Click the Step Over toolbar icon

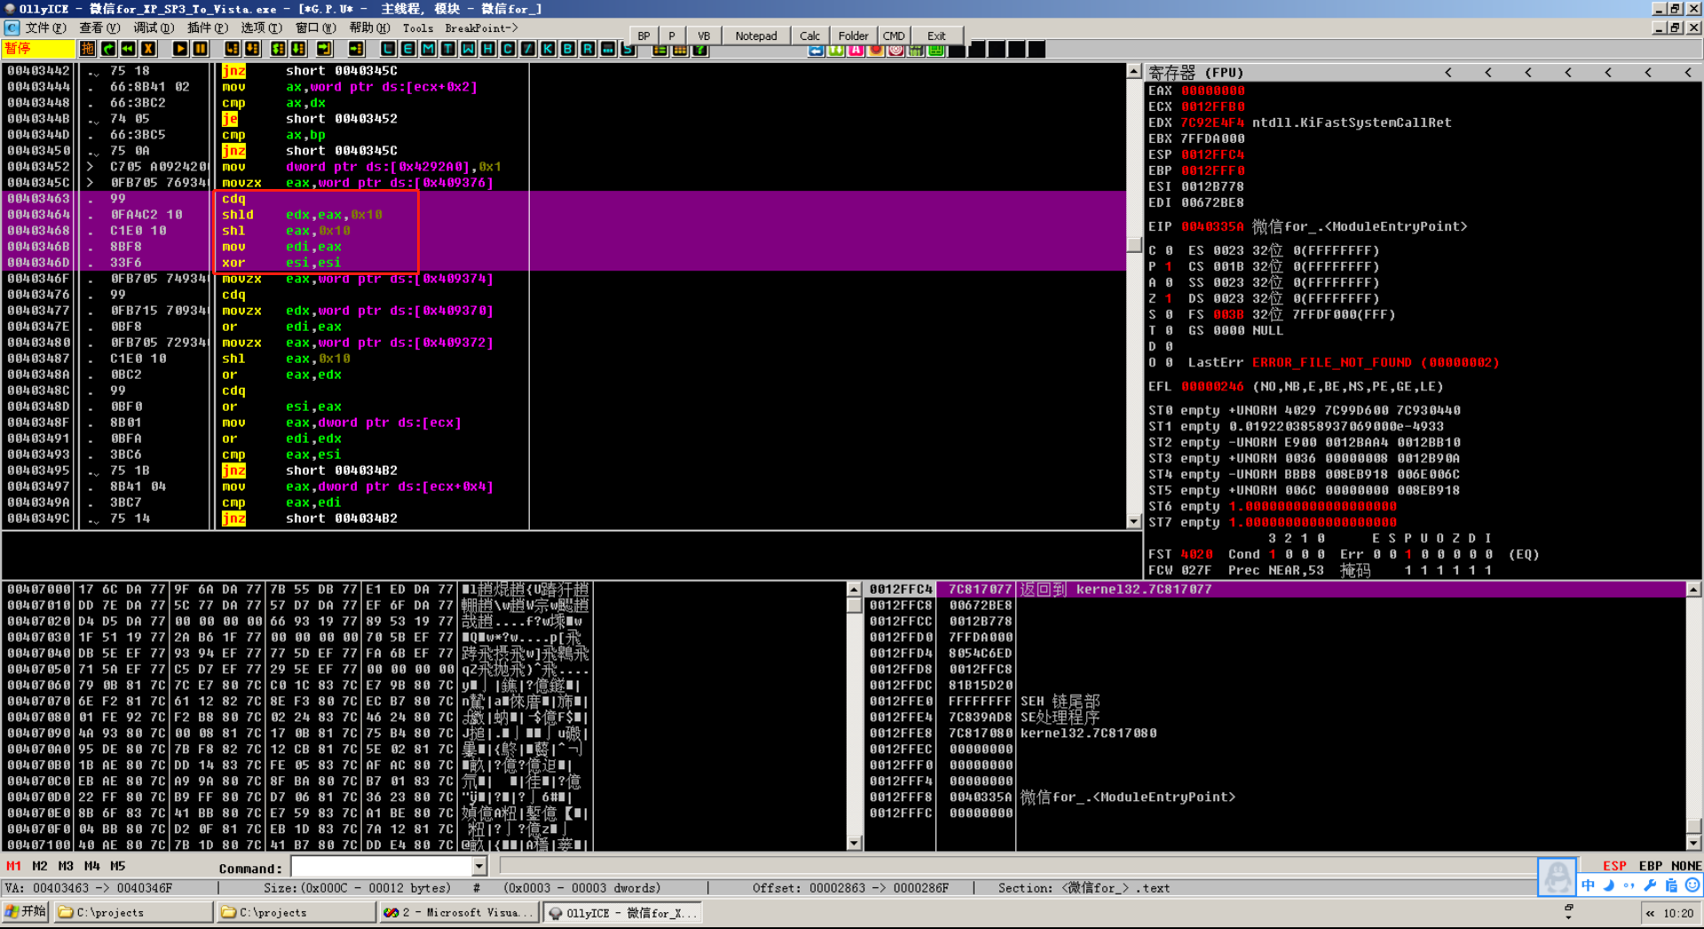tap(253, 49)
